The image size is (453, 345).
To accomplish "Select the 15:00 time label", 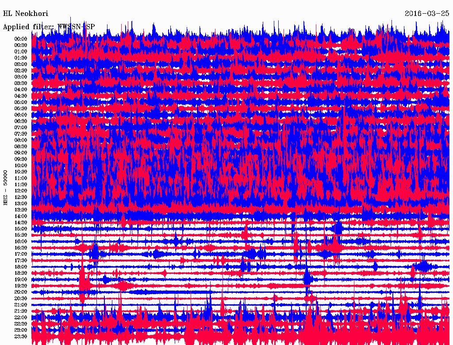I will tap(21, 229).
